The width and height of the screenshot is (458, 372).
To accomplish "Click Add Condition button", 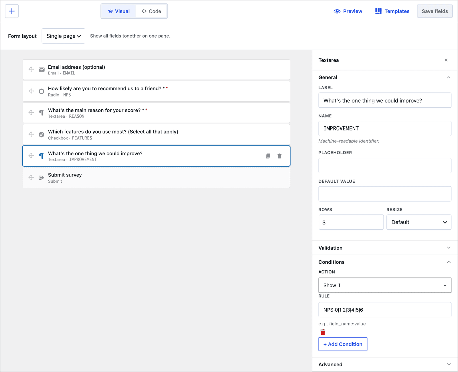I will pyautogui.click(x=343, y=344).
